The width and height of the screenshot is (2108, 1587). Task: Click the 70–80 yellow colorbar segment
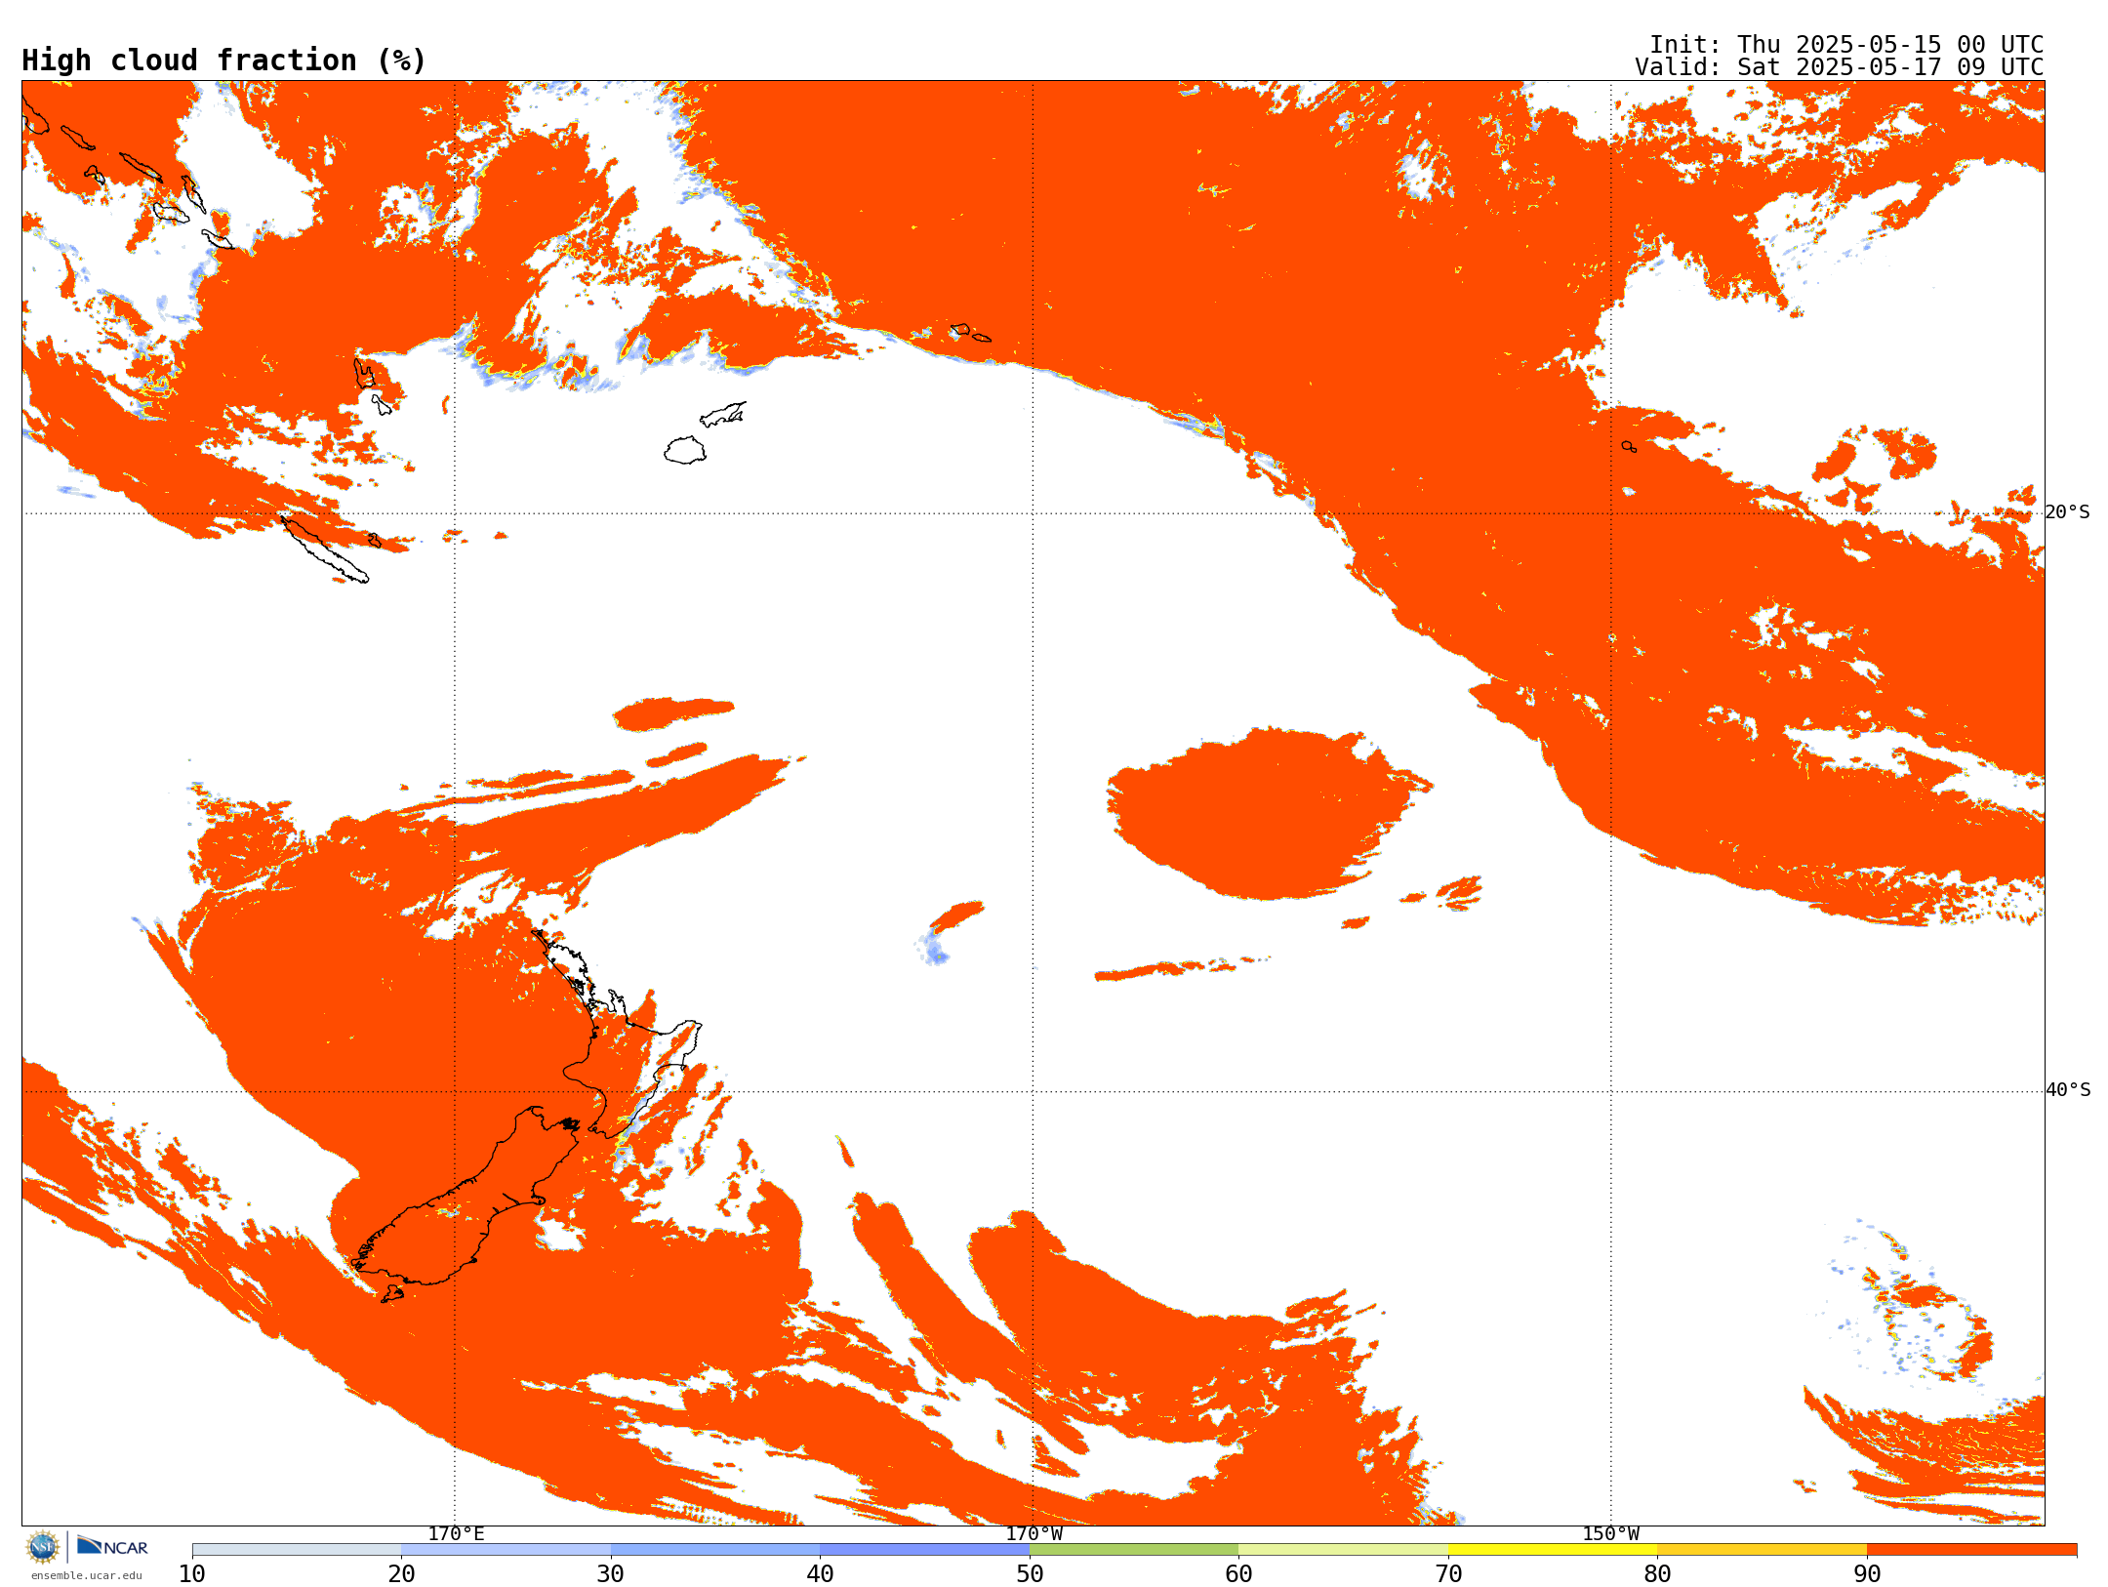[1553, 1550]
